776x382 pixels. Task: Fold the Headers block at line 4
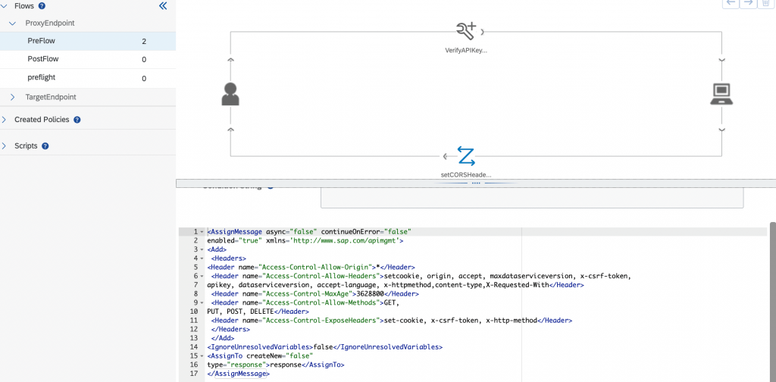(202, 258)
